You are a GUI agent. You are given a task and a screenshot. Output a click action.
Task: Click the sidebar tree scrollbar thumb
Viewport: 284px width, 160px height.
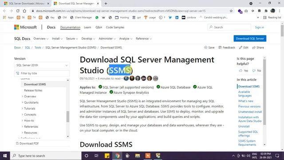pyautogui.click(x=68, y=116)
